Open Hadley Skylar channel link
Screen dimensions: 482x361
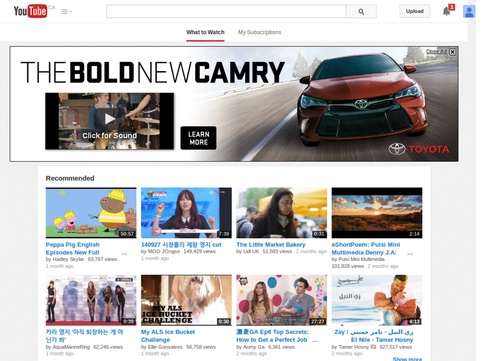(x=68, y=259)
